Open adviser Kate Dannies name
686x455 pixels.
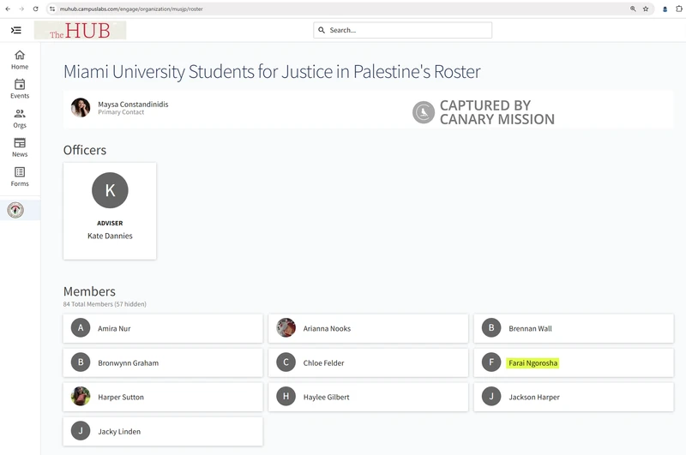click(110, 236)
